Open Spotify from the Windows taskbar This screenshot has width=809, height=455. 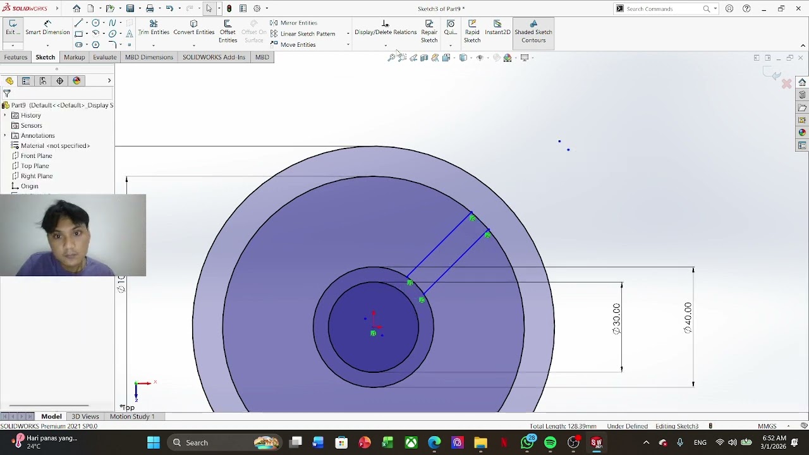550,442
